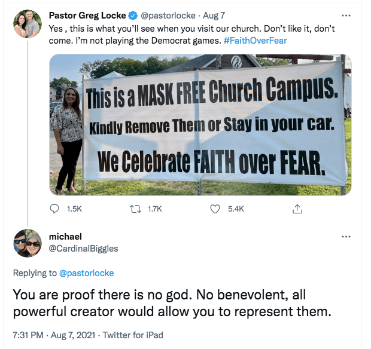Open the #FaithOverFear hashtag
The image size is (371, 349).
pyautogui.click(x=255, y=41)
